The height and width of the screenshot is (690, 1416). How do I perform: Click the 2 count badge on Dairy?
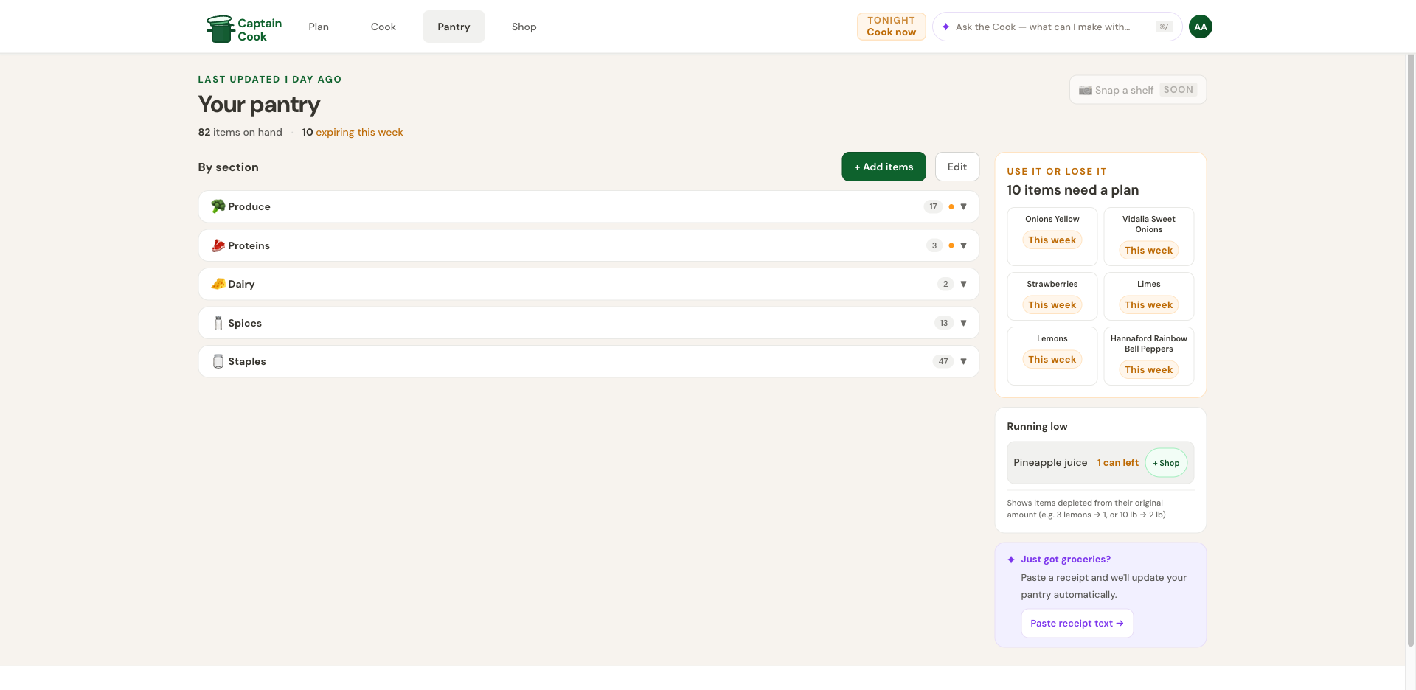click(x=945, y=284)
